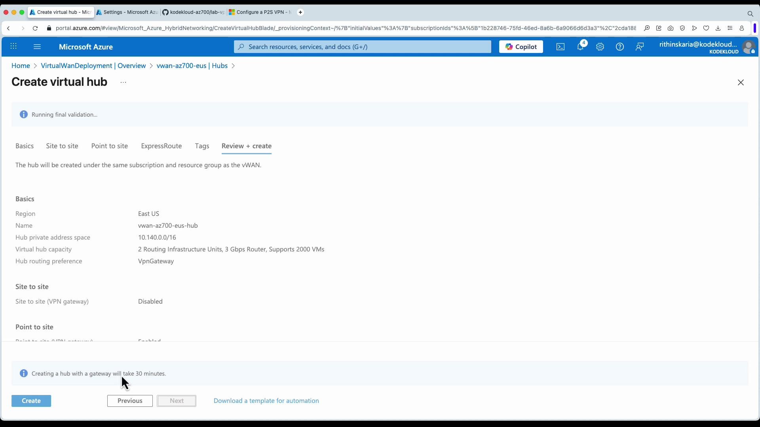
Task: Open the zoom icon in address bar
Action: click(647, 28)
